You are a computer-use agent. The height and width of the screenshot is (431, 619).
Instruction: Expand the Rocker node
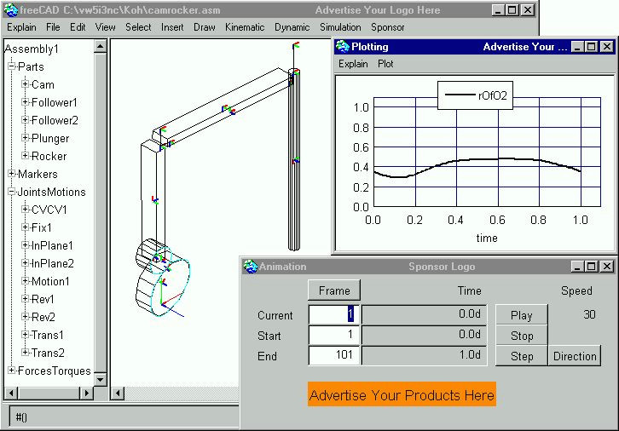tap(25, 155)
